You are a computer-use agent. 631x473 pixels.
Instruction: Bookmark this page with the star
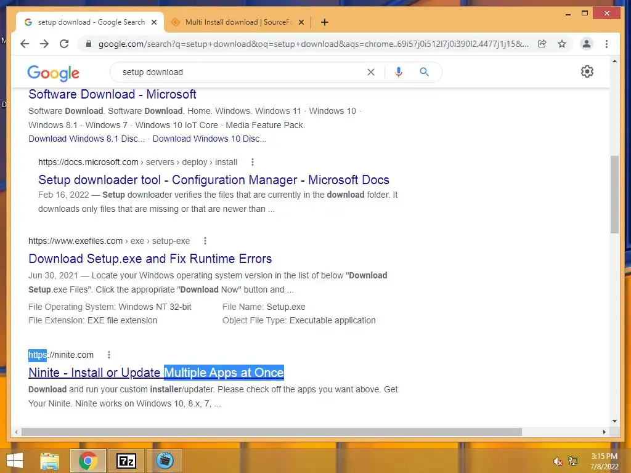[x=562, y=44]
